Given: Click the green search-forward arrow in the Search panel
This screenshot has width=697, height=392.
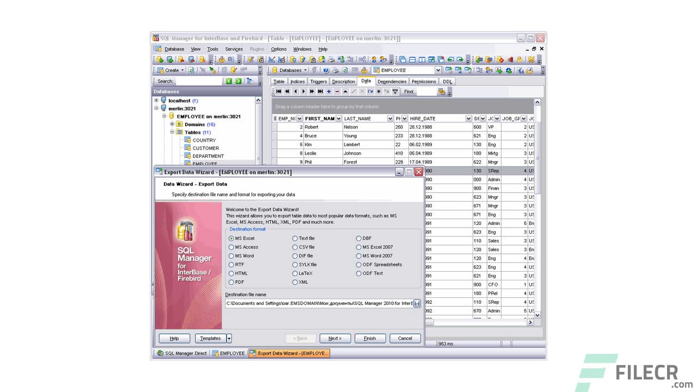Looking at the screenshot, I should tap(238, 80).
